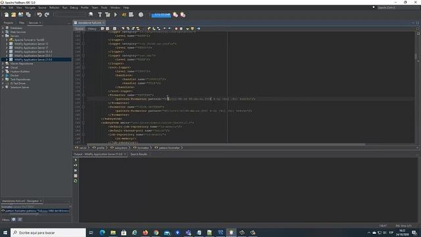Click the Start output play icon
Viewport: 421px width, 237px height.
click(x=76, y=160)
